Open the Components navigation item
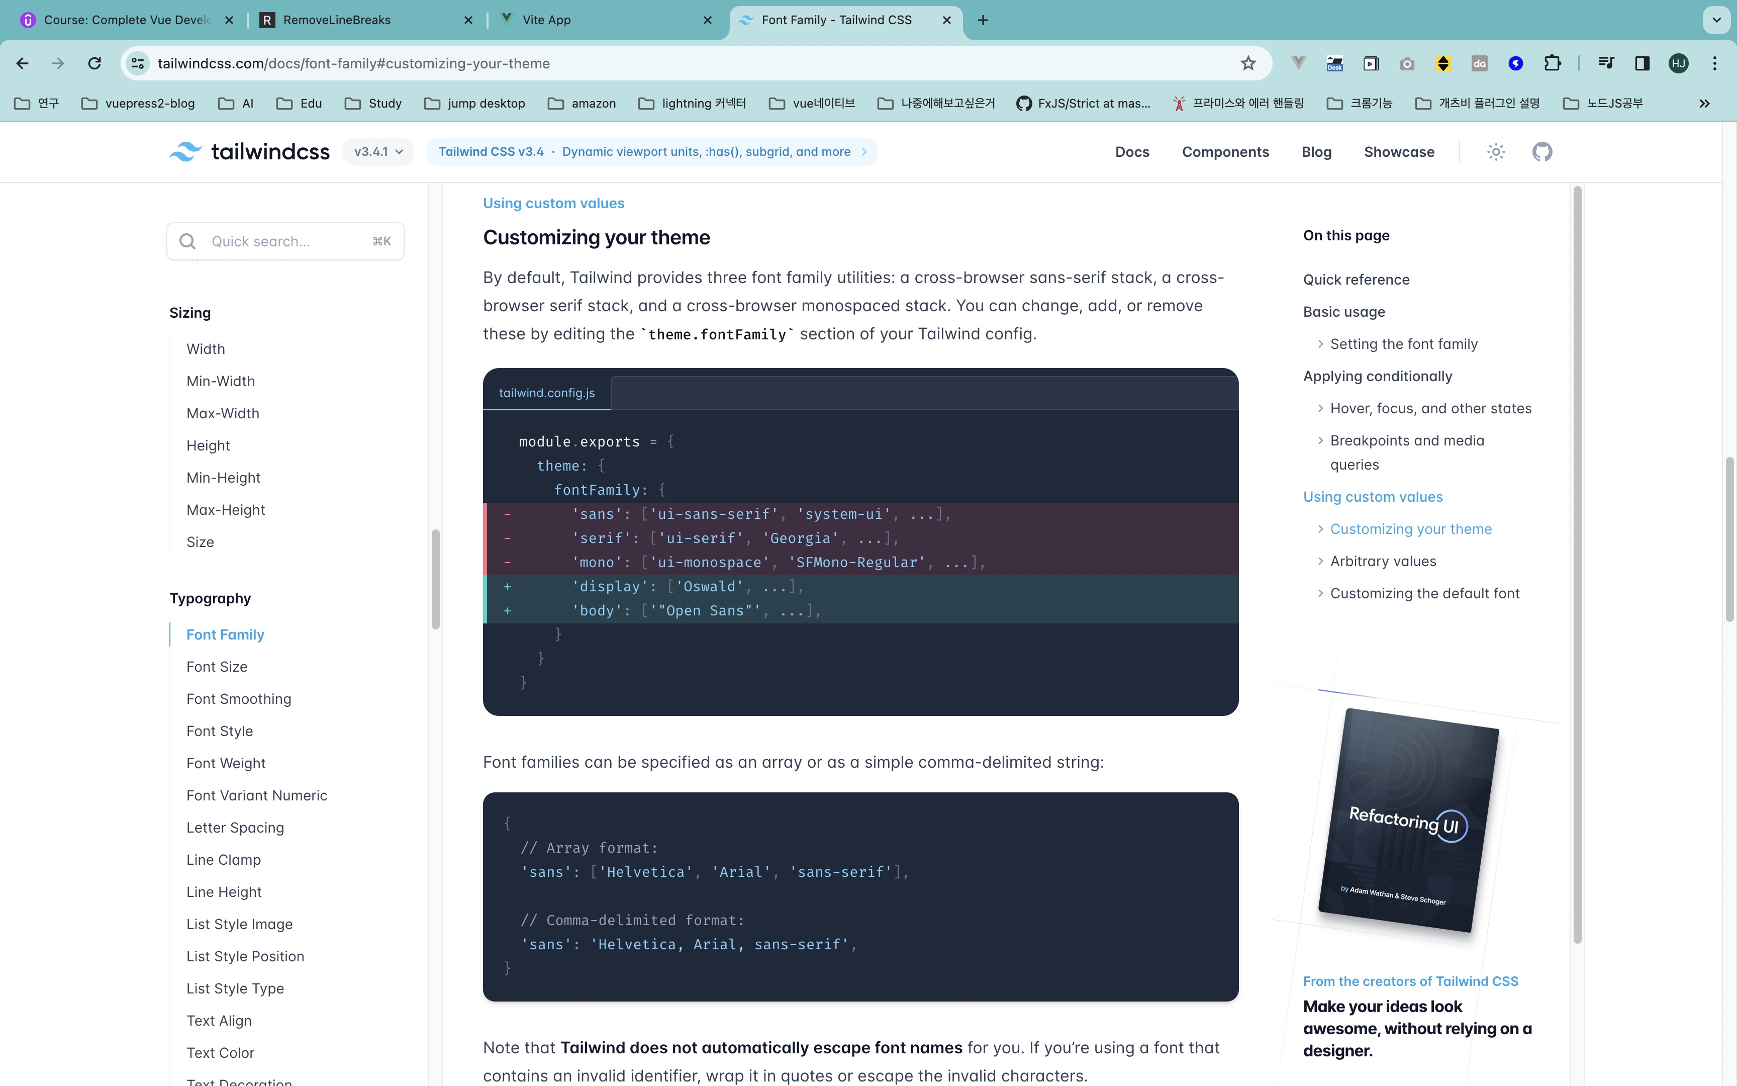 1225,151
